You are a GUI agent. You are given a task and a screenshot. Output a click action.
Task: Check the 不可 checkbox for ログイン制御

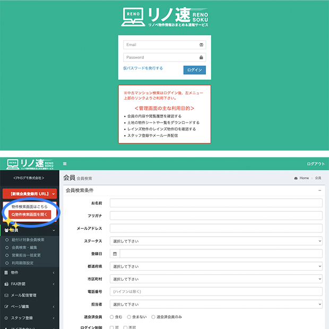(x=125, y=327)
